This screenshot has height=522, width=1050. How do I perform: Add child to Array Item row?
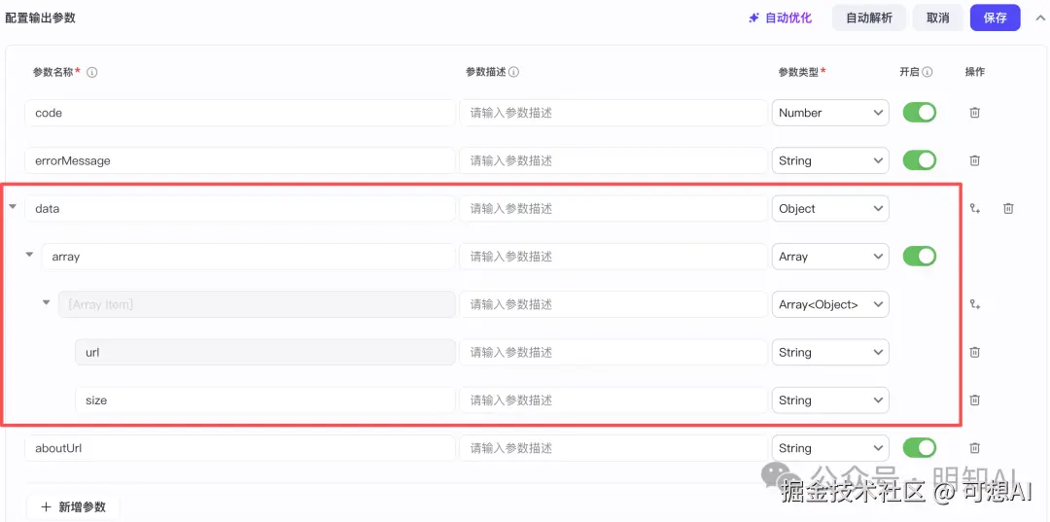pos(975,304)
